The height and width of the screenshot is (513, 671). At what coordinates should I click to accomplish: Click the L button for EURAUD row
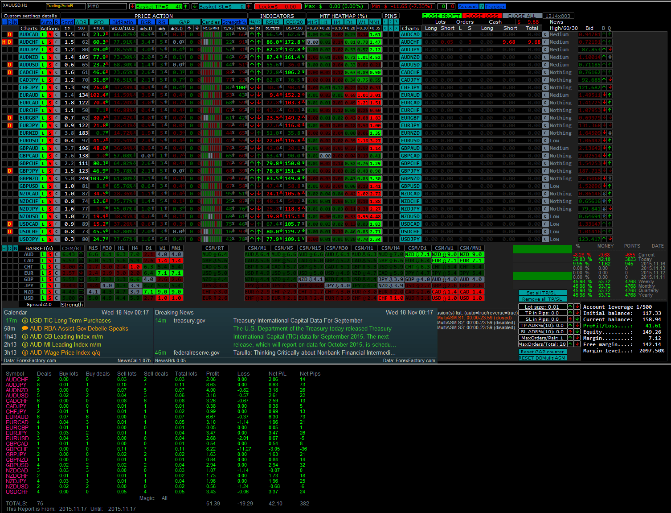point(43,95)
